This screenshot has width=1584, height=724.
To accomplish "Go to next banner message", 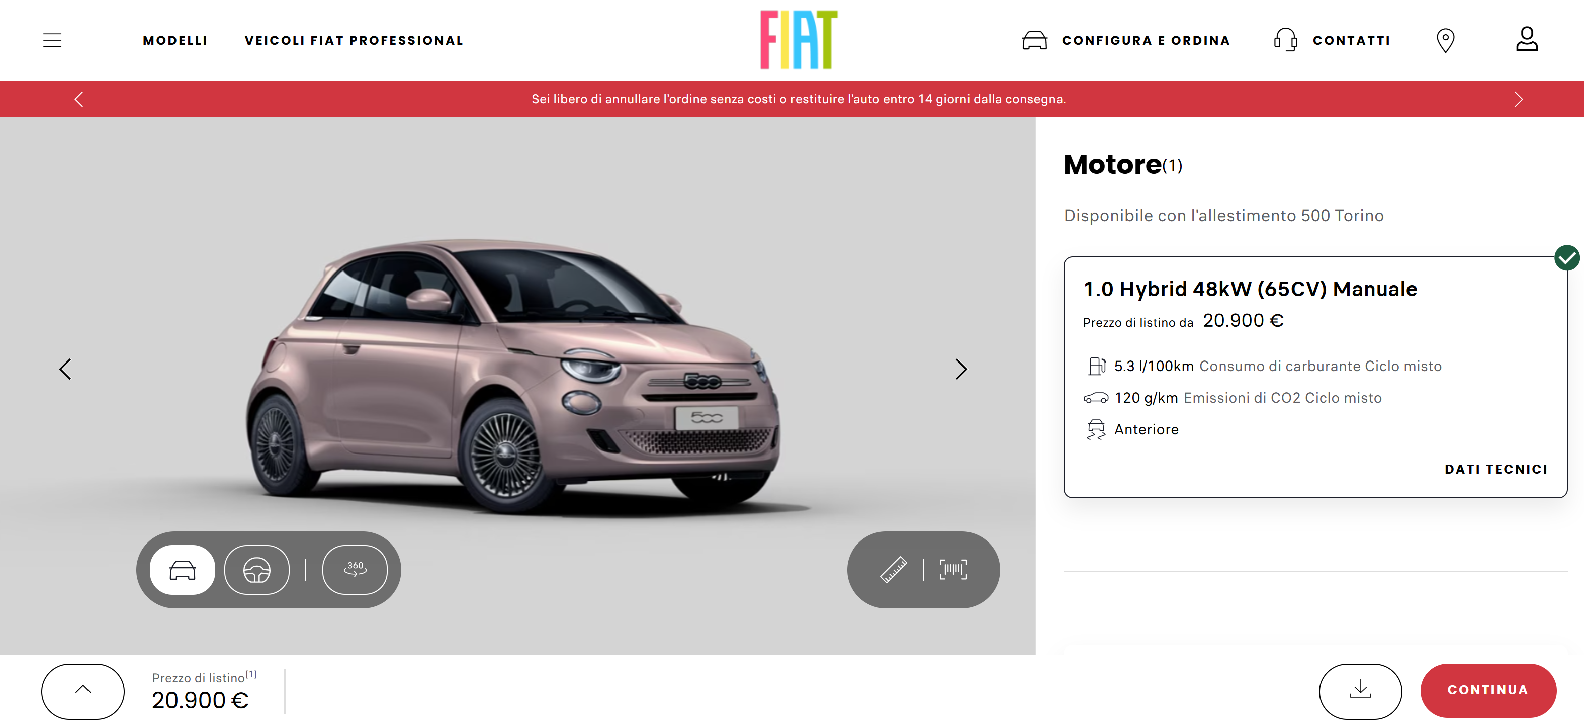I will pyautogui.click(x=1518, y=99).
